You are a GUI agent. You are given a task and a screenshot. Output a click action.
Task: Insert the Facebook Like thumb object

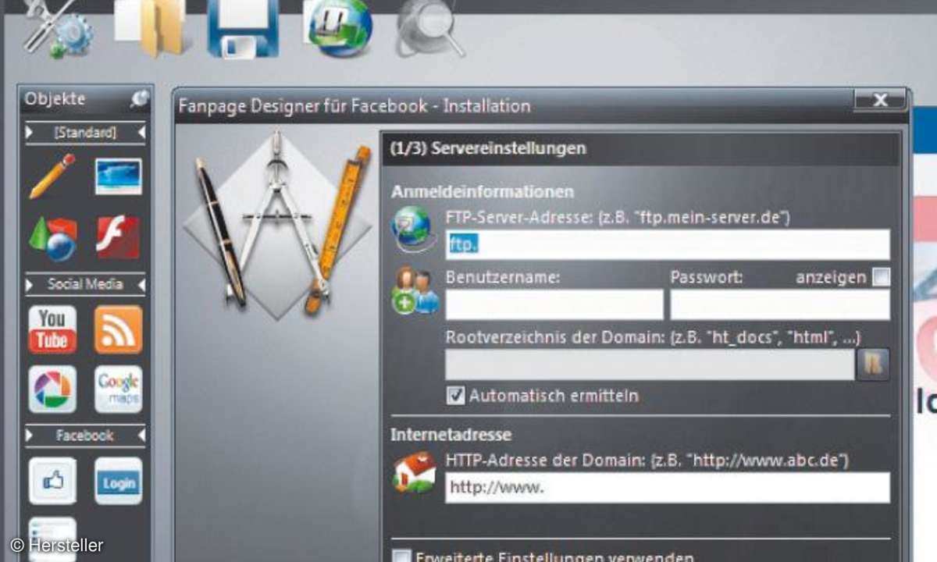52,481
